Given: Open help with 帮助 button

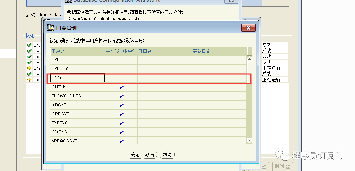Looking at the screenshot, I should click(x=167, y=154).
